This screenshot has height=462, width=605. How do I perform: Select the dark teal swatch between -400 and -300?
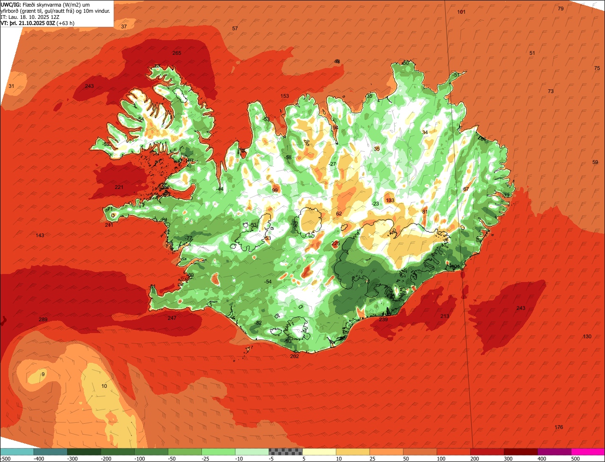[51, 452]
